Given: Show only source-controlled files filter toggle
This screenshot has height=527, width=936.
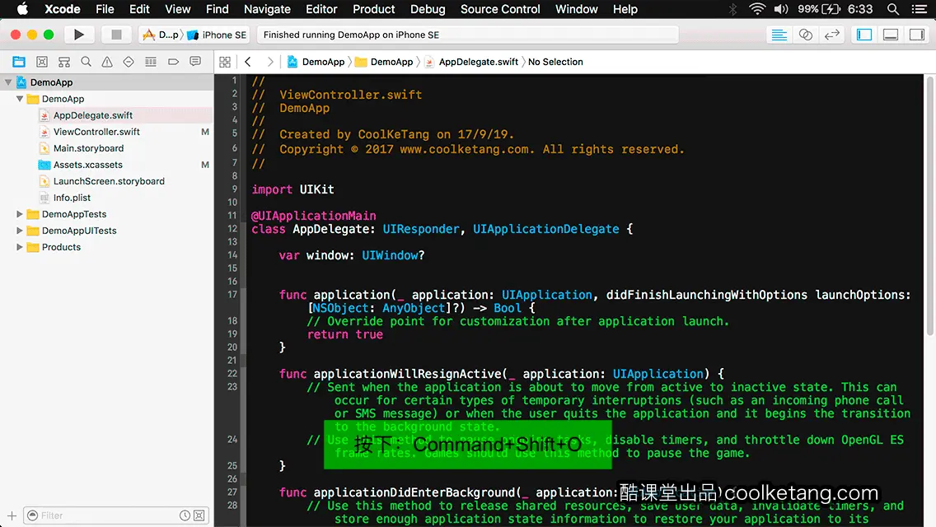Looking at the screenshot, I should (199, 515).
